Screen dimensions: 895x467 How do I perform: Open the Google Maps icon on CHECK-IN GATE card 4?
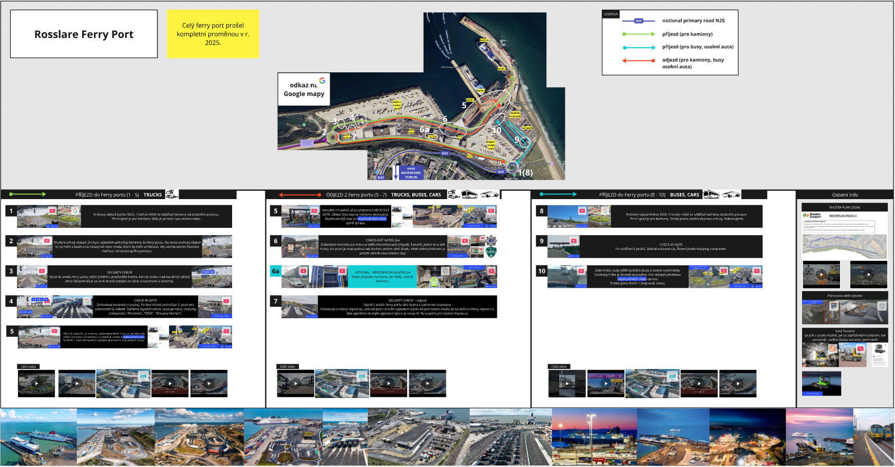(87, 302)
